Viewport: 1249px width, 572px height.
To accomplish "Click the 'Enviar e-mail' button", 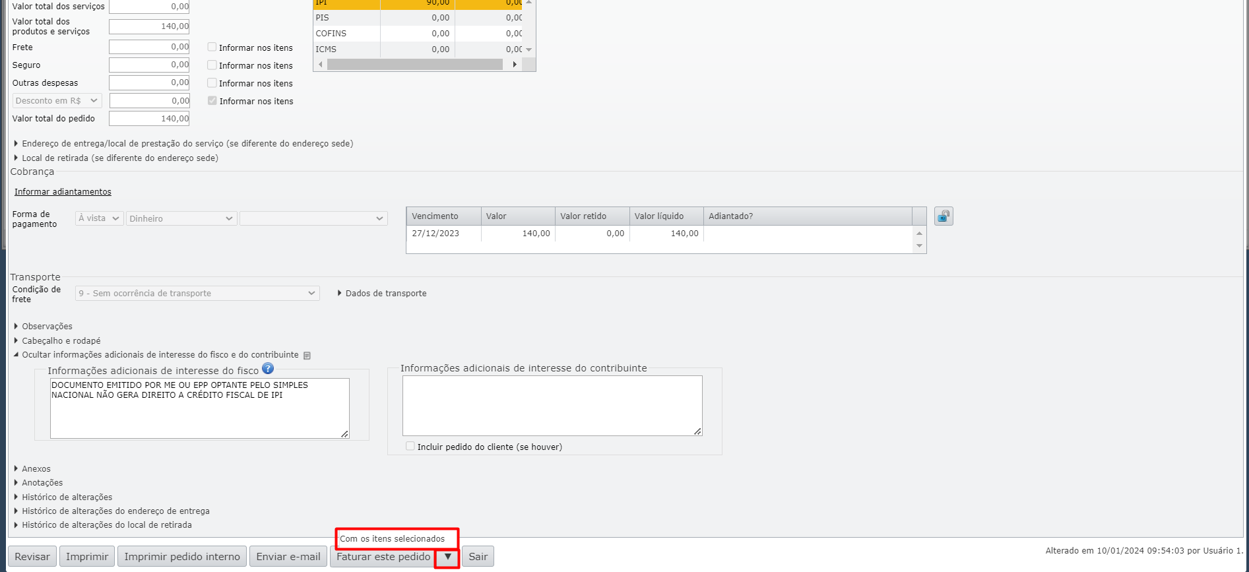I will [288, 557].
